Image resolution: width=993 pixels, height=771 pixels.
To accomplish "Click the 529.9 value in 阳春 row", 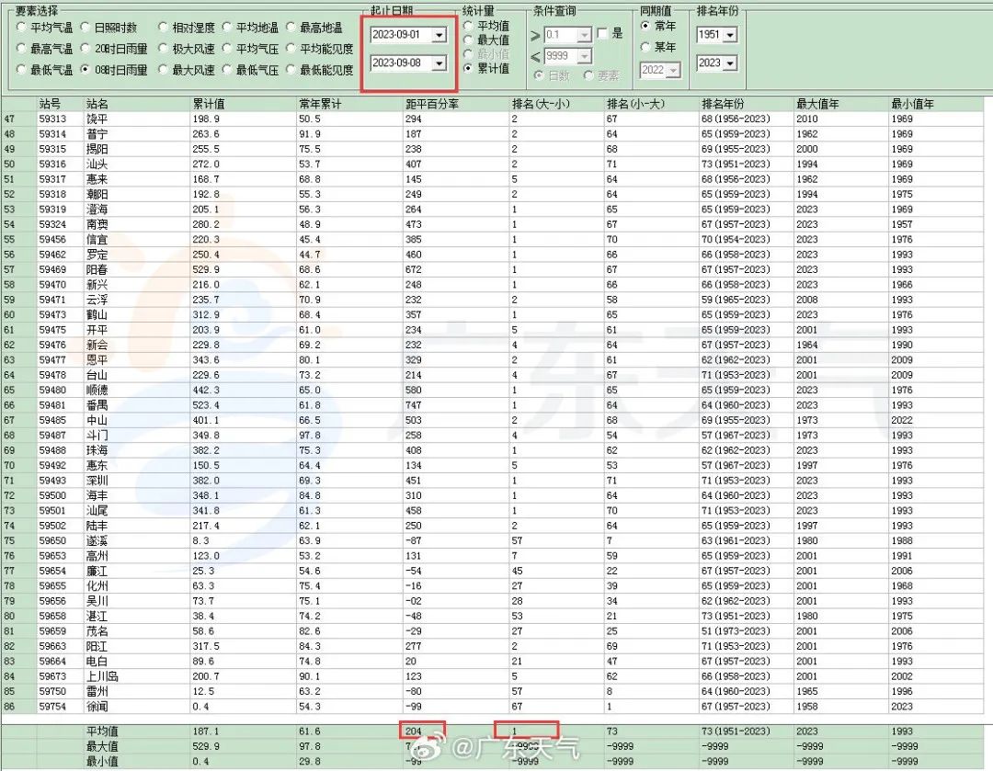I will point(206,269).
